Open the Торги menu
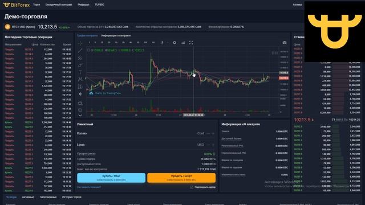365x205 pixels. [x=36, y=5]
